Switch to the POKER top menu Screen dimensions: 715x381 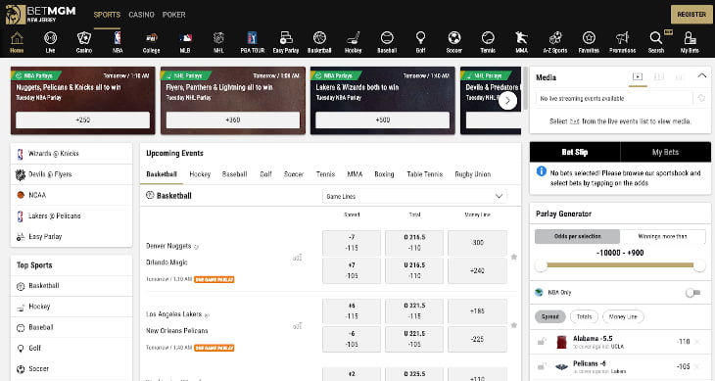coord(173,15)
